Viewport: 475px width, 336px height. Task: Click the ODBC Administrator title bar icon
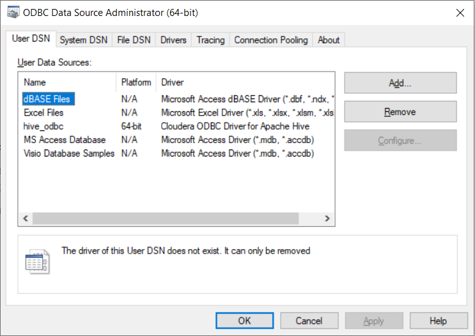pos(13,12)
